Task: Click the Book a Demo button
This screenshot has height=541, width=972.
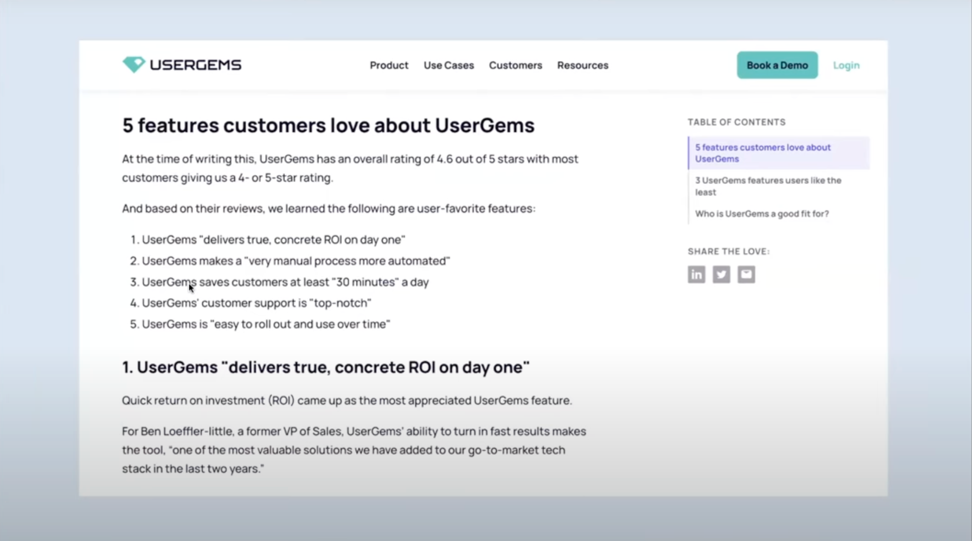Action: click(777, 65)
